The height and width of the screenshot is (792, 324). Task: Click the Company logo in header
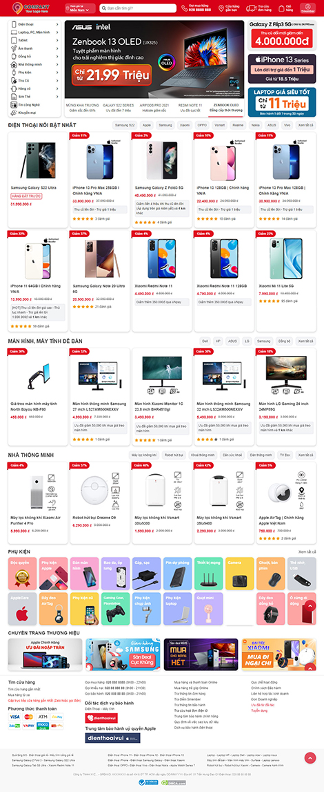coord(31,8)
